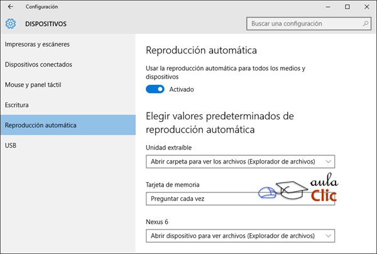Click the aulaClic graduation cap logo

click(292, 190)
